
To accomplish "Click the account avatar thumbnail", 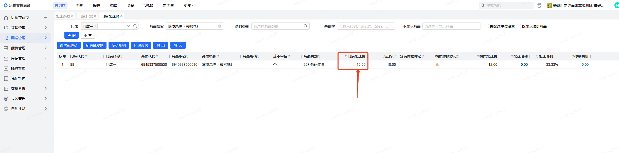I will click(x=549, y=6).
